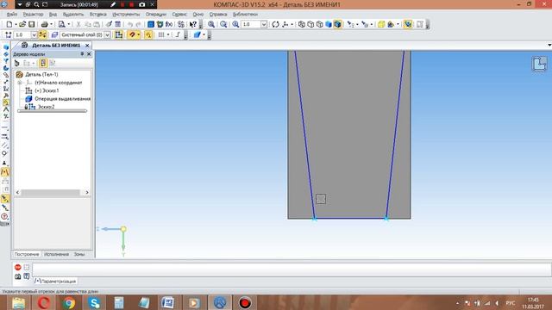Open the active Parametrization toolbar switch

coord(5,102)
